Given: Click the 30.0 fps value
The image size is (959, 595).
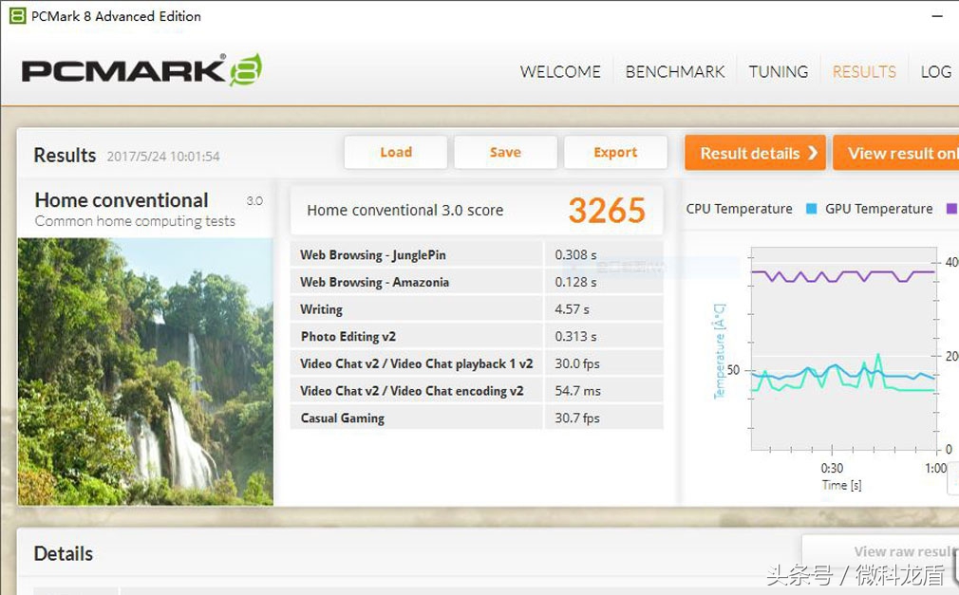Looking at the screenshot, I should pyautogui.click(x=576, y=363).
